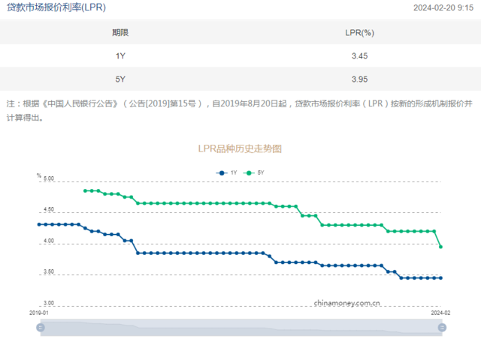The width and height of the screenshot is (481, 345).
Task: Click the last green 5Y data point
Action: (x=440, y=247)
